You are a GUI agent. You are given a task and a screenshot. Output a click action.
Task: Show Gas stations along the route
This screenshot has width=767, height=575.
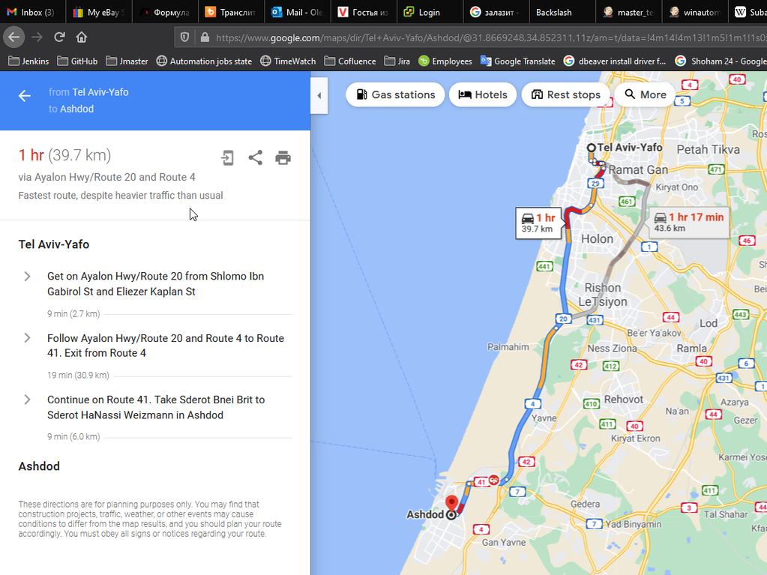(395, 94)
